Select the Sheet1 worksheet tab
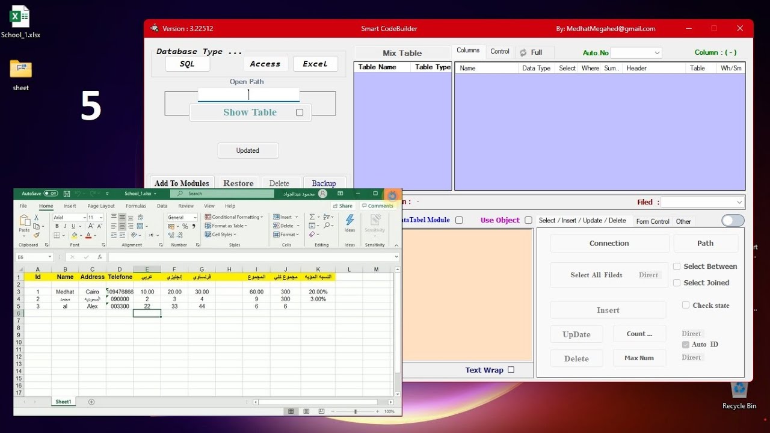 tap(63, 402)
